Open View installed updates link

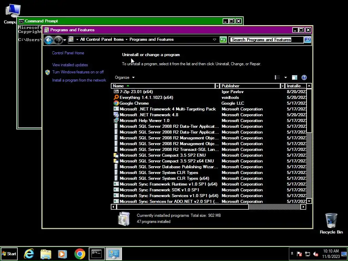click(x=70, y=65)
